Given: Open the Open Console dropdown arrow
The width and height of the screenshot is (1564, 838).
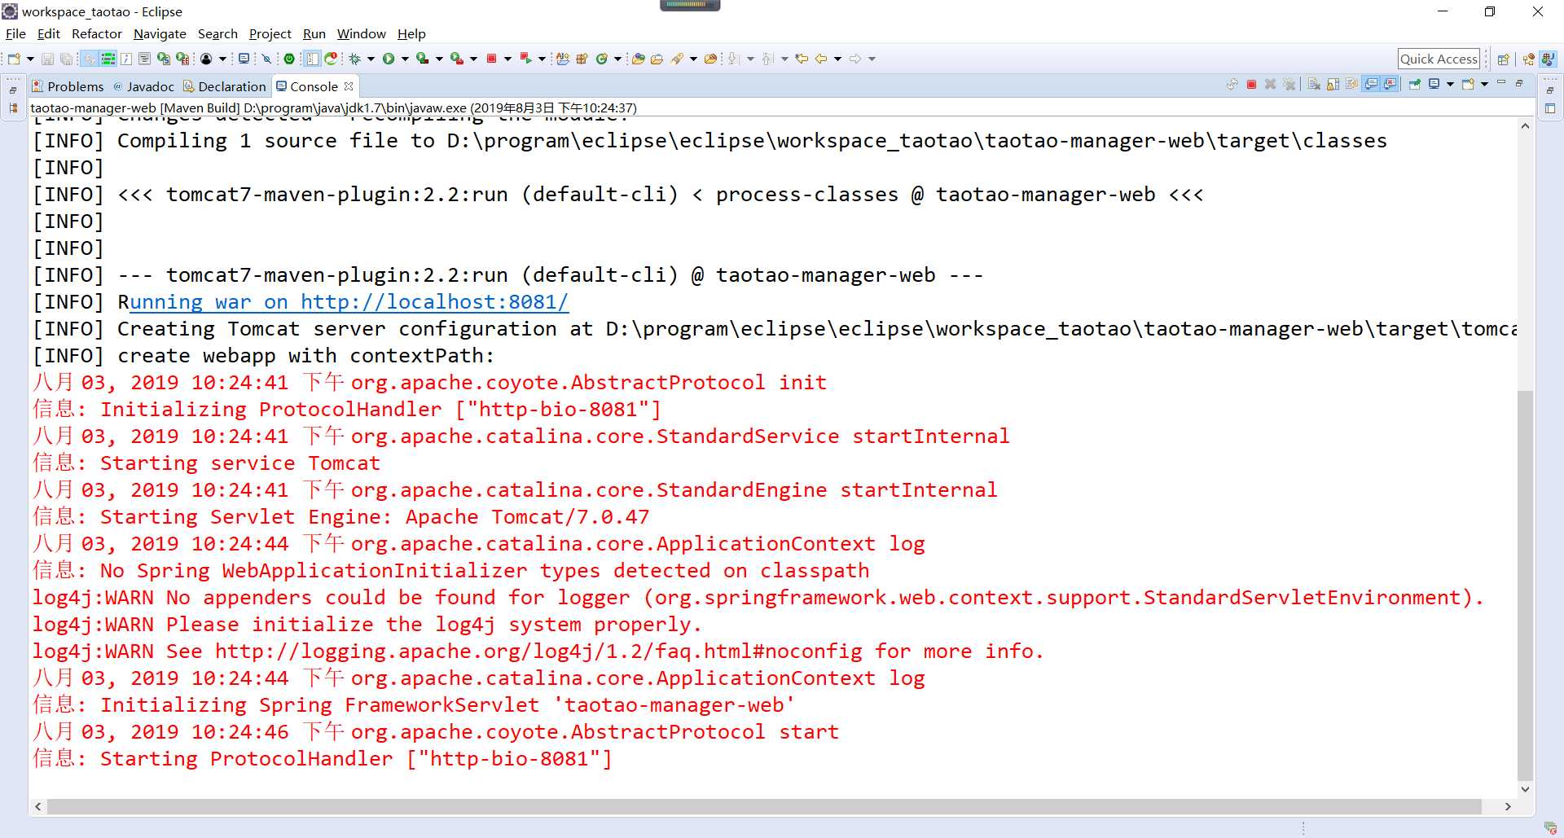Looking at the screenshot, I should [x=1484, y=85].
